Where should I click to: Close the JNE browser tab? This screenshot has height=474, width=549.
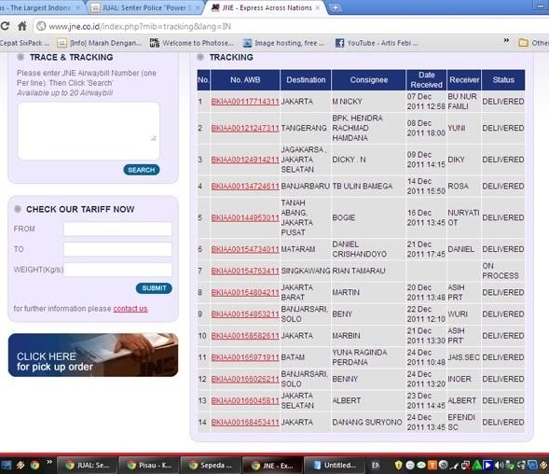(x=318, y=7)
